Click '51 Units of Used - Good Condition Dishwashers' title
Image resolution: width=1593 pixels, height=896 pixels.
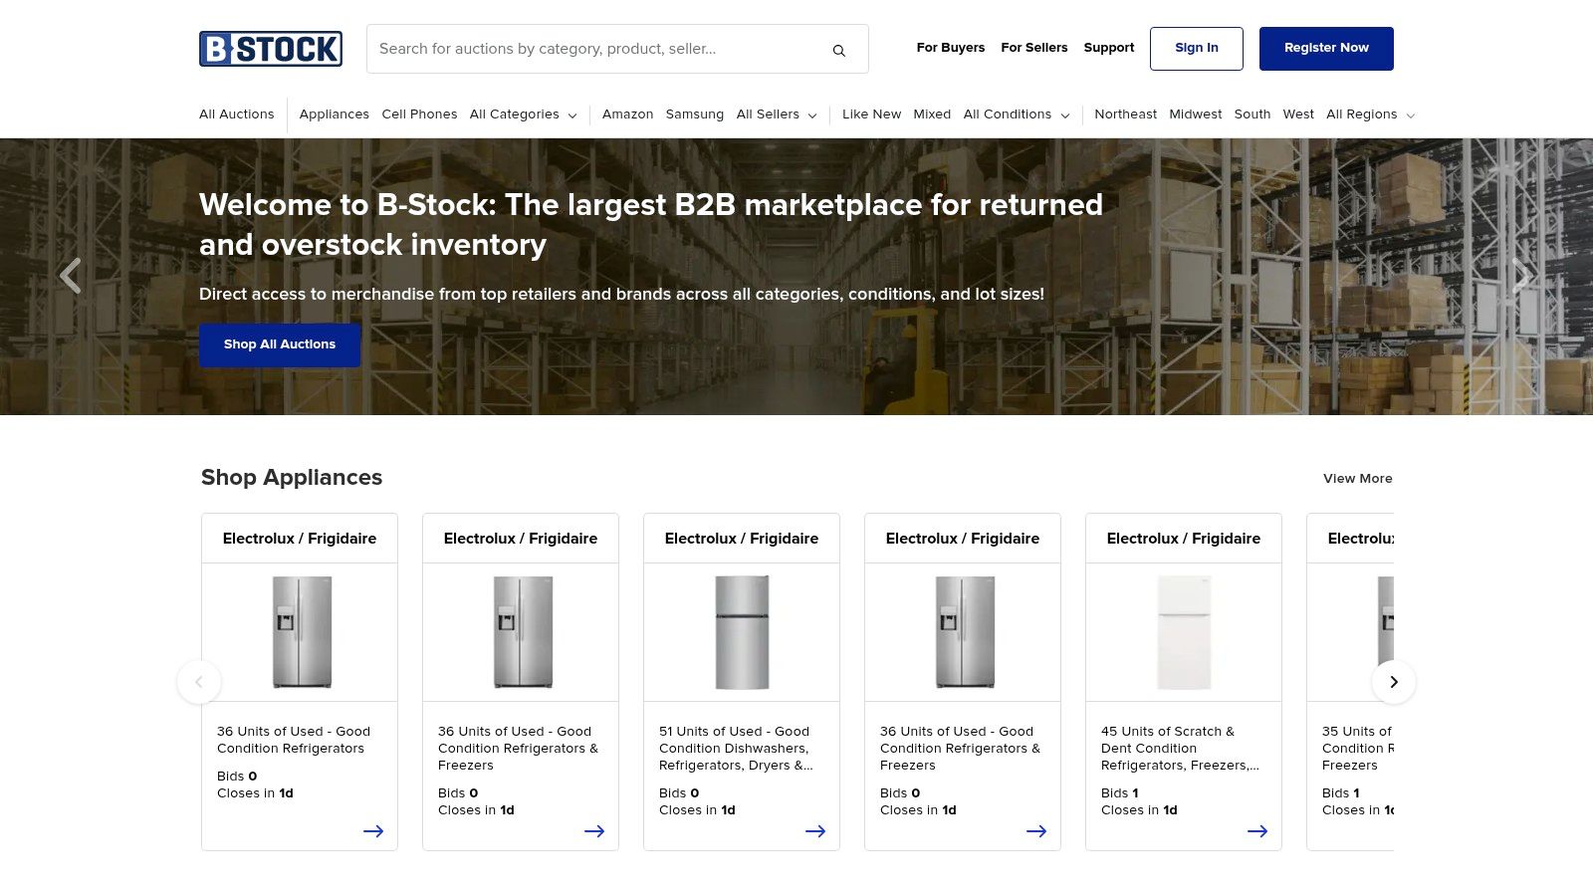tap(736, 749)
